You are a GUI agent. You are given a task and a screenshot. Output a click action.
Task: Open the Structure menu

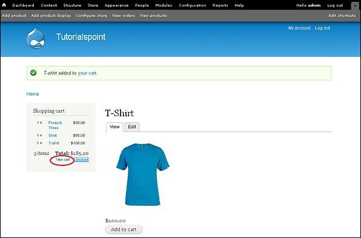tap(72, 5)
